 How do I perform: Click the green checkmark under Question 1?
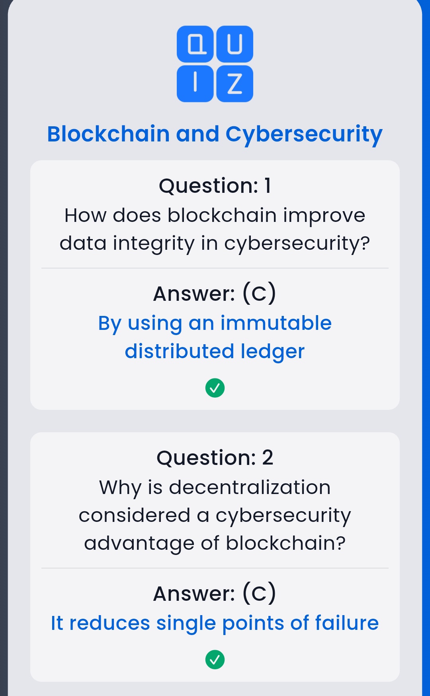tap(215, 388)
